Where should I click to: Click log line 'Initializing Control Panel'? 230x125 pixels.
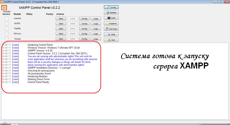pos(40,45)
